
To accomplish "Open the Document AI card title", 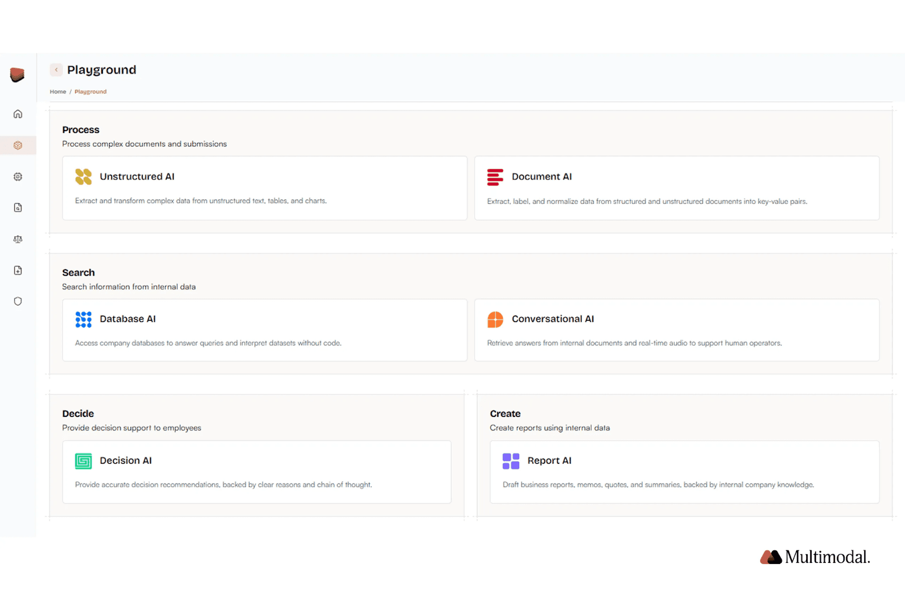I will click(542, 176).
